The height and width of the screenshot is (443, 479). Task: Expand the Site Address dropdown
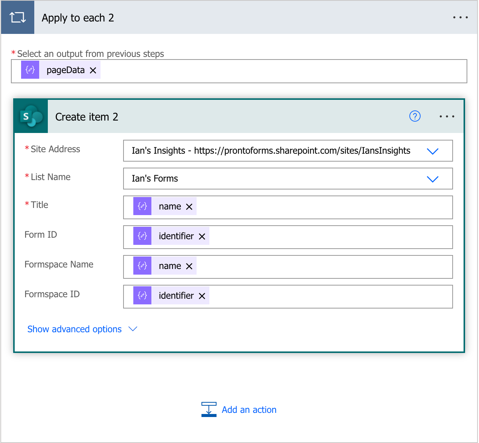[x=432, y=151]
